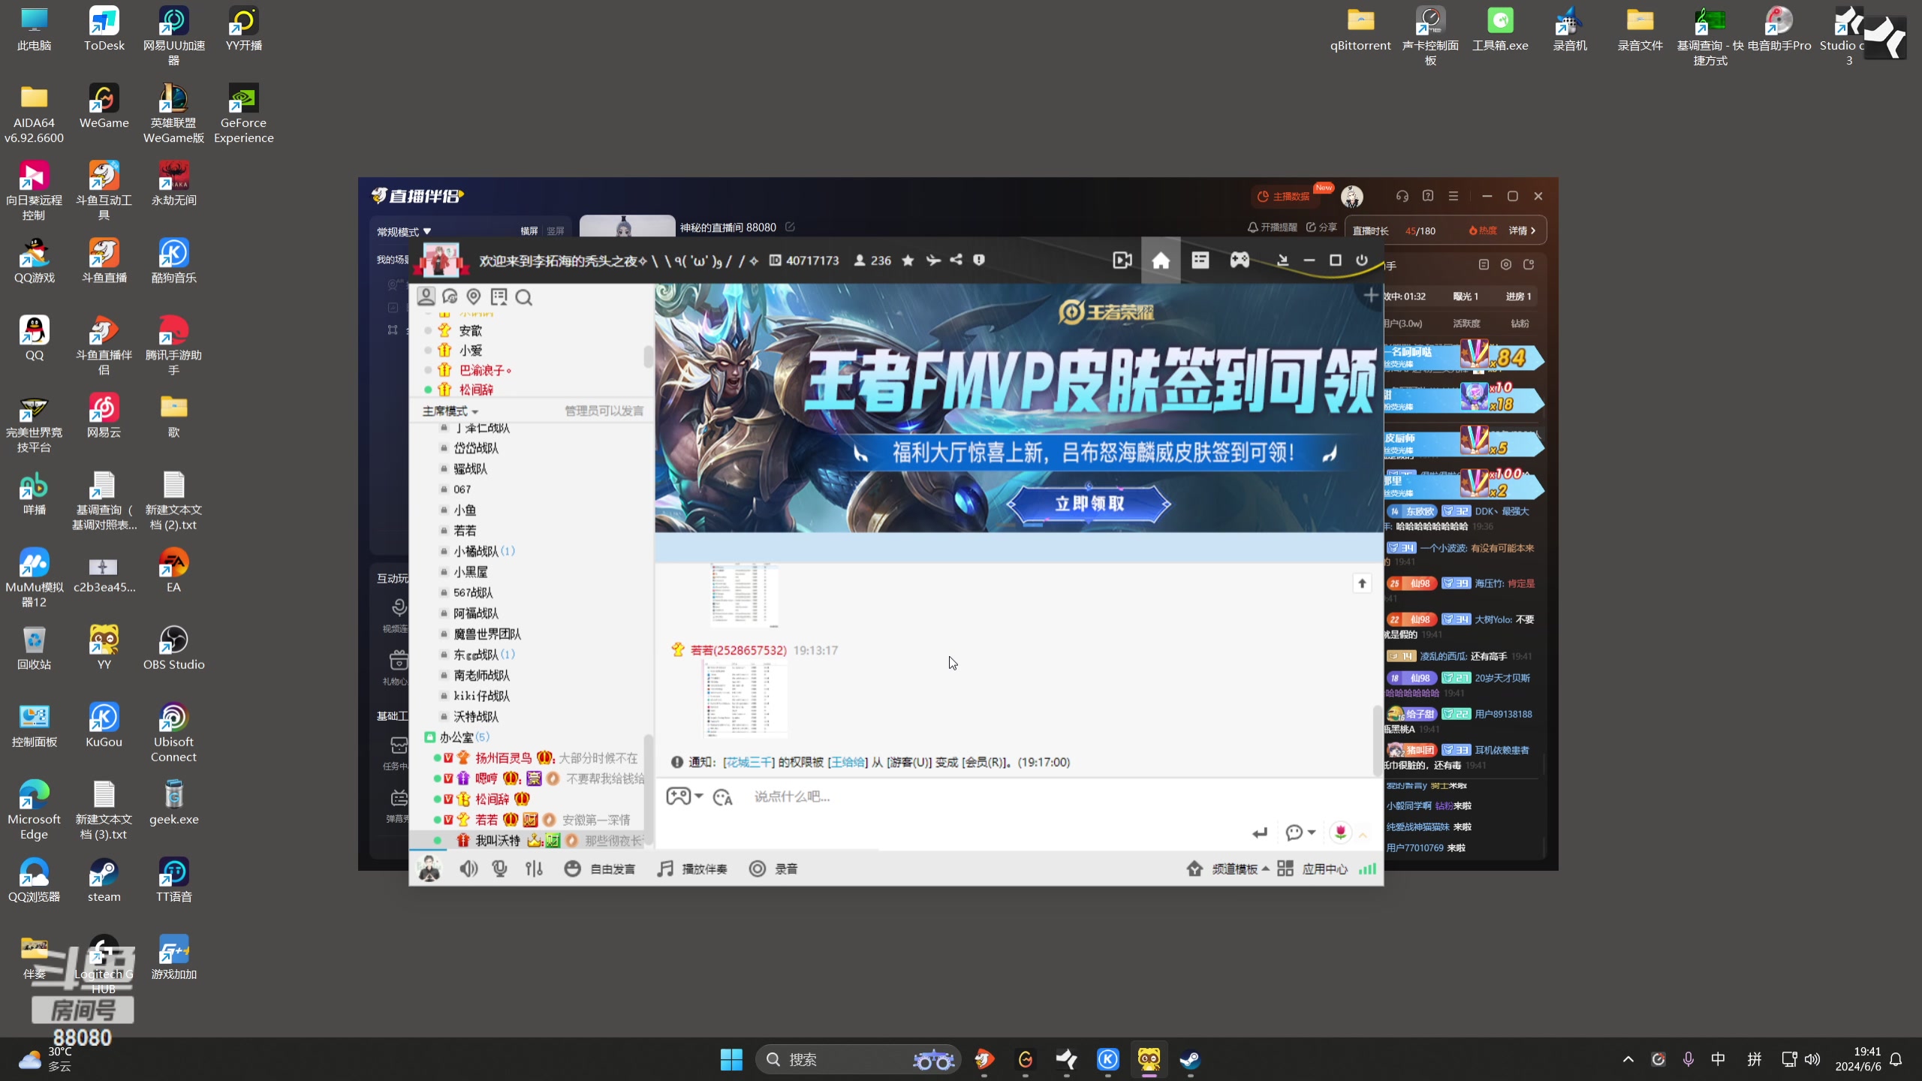Open the 主席模式 dropdown
Image resolution: width=1922 pixels, height=1081 pixels.
(x=450, y=411)
